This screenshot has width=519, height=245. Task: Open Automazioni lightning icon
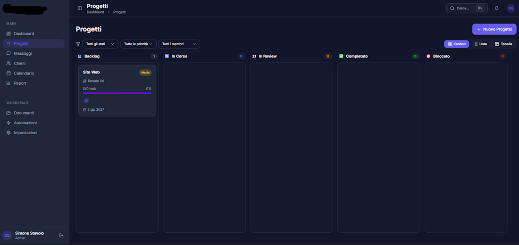[x=8, y=122]
